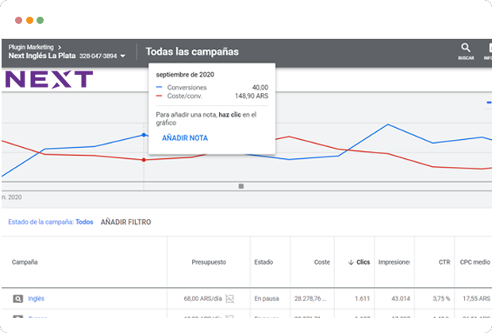Click the search magnifier icon labeled Buscar

pos(466,48)
